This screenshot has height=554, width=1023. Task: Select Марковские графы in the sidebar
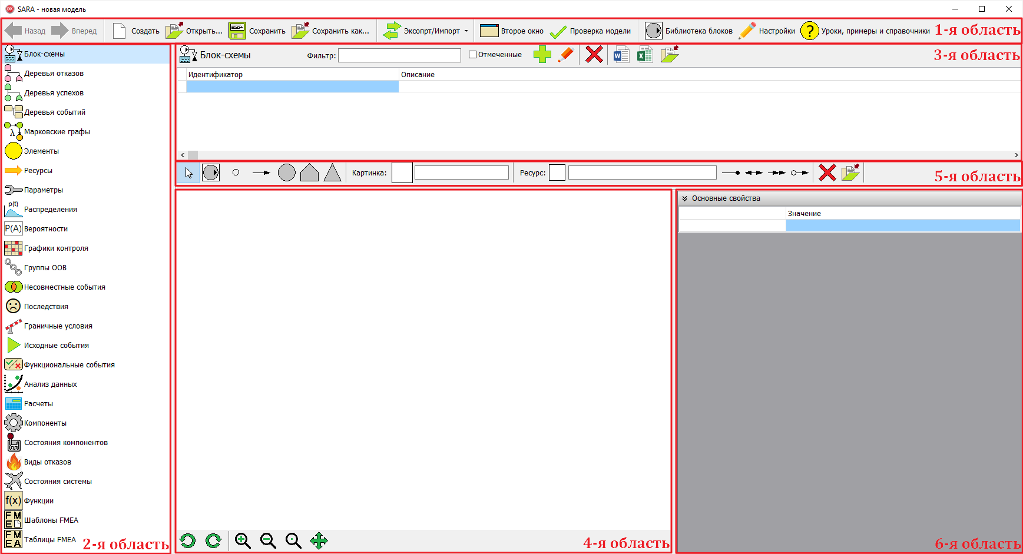pyautogui.click(x=57, y=132)
